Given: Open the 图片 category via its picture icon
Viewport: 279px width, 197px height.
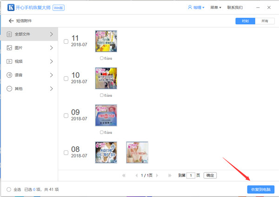Looking at the screenshot, I should (x=9, y=48).
